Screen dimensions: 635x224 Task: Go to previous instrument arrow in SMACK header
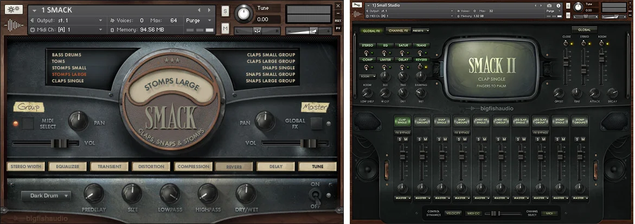pos(199,10)
